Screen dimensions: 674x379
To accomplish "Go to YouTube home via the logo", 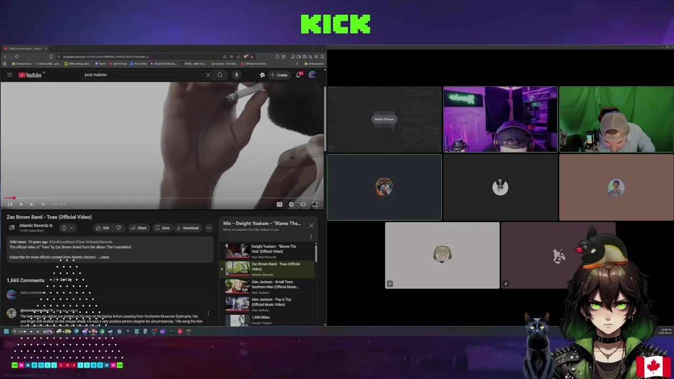I will [x=30, y=75].
